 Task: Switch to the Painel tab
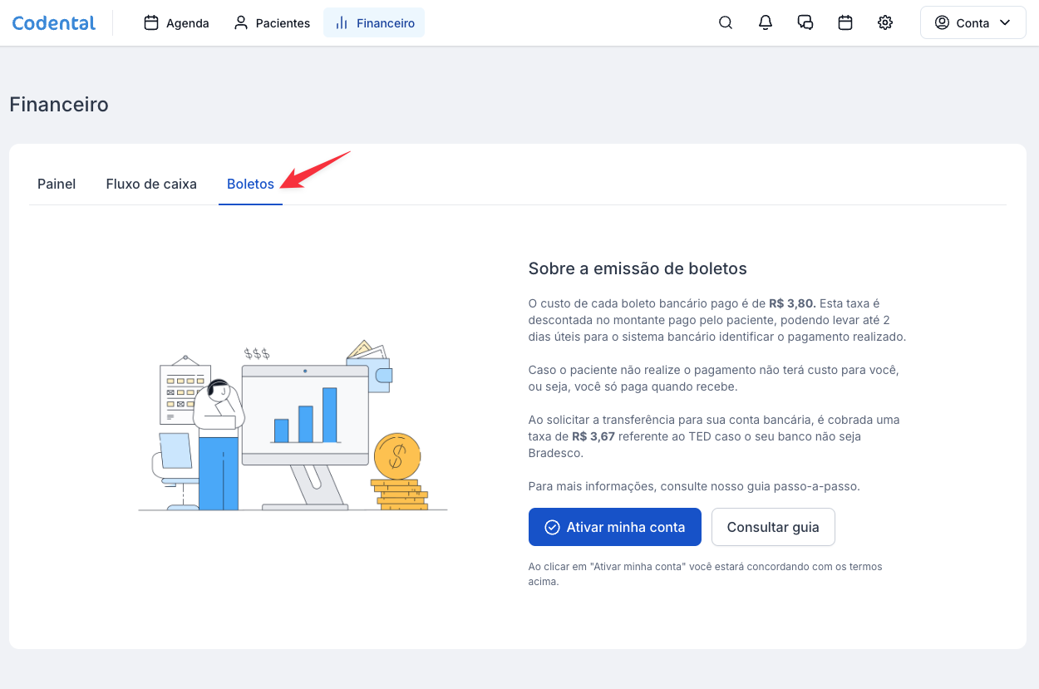click(57, 184)
